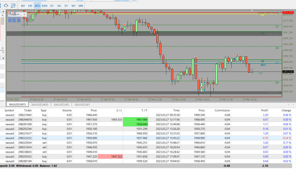Select trade row with ticket 298293244
This screenshot has width=296, height=171.
click(146, 129)
